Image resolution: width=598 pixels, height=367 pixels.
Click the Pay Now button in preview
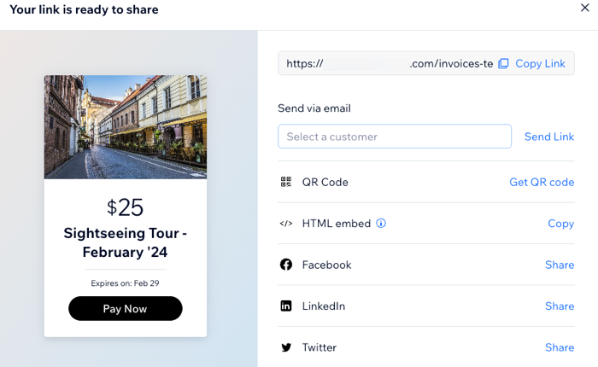point(125,308)
